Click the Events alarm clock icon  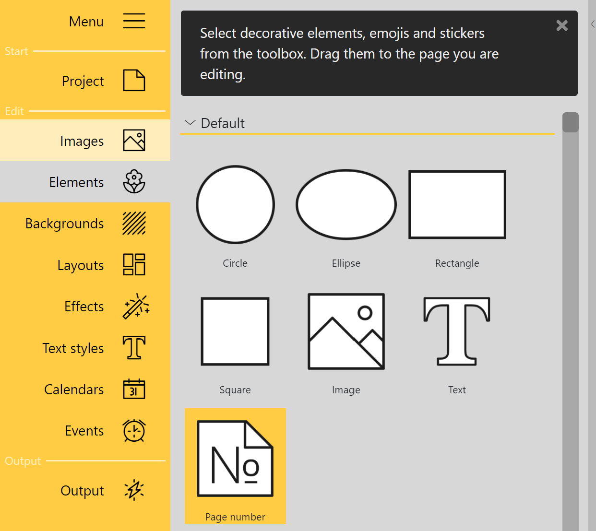(134, 430)
